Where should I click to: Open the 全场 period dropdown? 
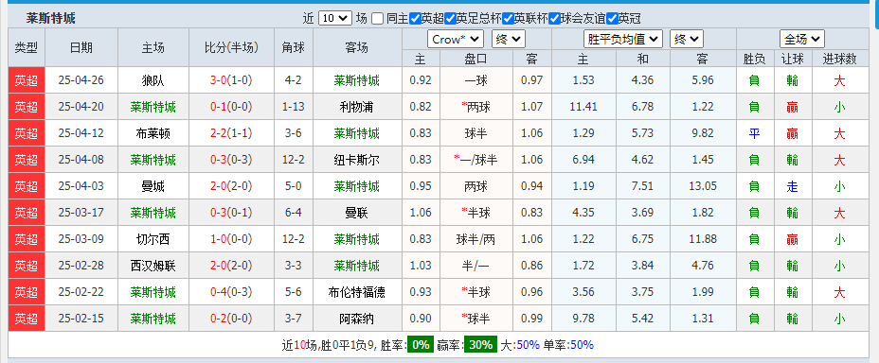coord(802,40)
